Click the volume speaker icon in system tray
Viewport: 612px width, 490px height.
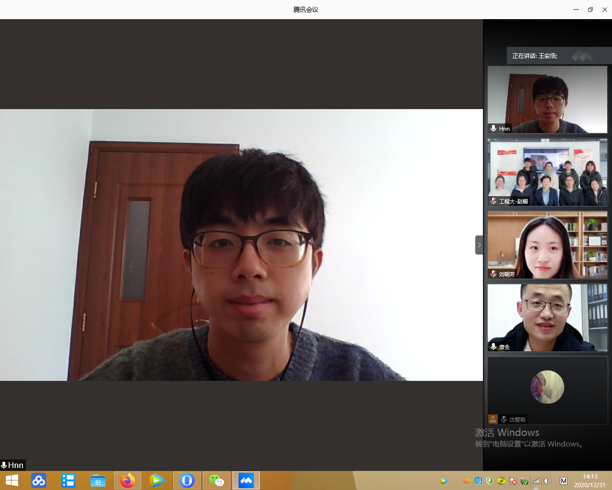[547, 481]
